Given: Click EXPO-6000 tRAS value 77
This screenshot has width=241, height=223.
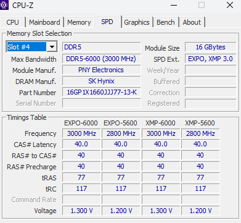Looking at the screenshot, I should coord(81,177).
